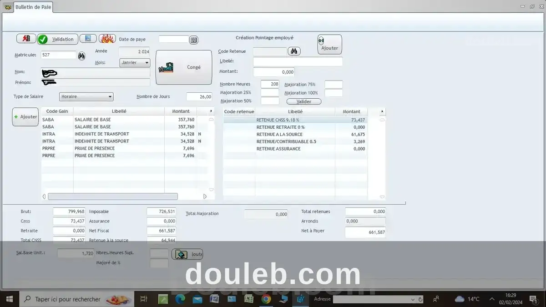This screenshot has width=546, height=307.
Task: Select the Bulletin de Paie tab
Action: tap(33, 7)
